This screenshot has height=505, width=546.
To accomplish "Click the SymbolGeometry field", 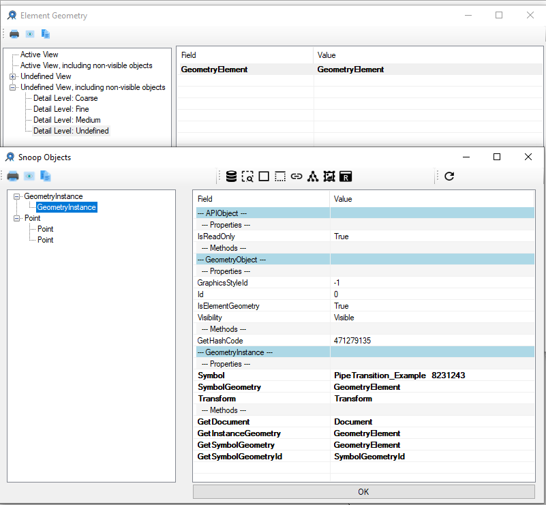I will tap(229, 387).
